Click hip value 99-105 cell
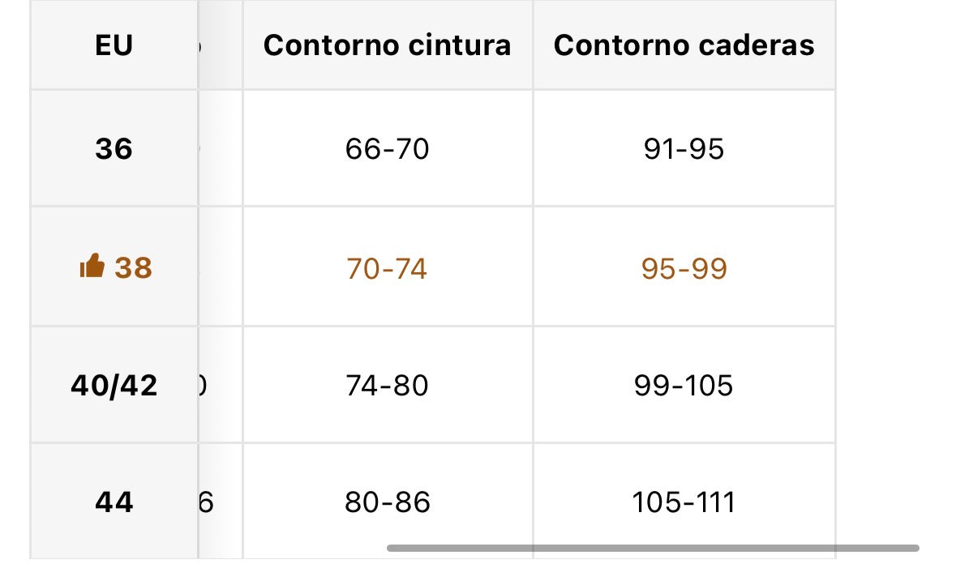This screenshot has height=581, width=956. tap(684, 386)
